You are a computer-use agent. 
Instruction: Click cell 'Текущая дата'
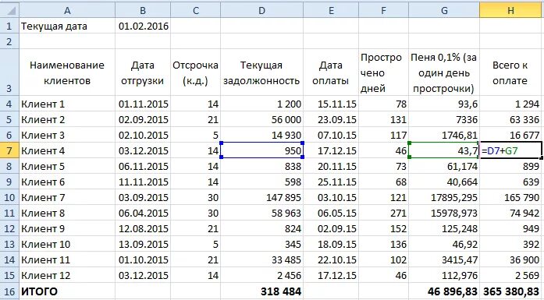[67, 26]
